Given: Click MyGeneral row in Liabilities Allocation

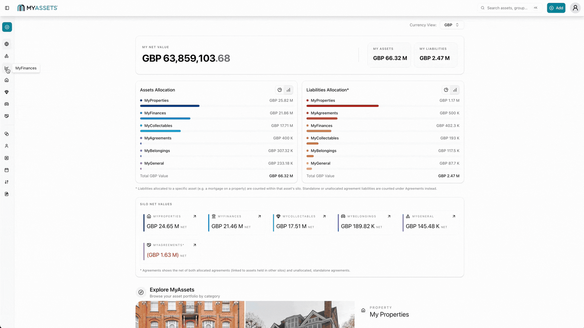Looking at the screenshot, I should click(383, 166).
